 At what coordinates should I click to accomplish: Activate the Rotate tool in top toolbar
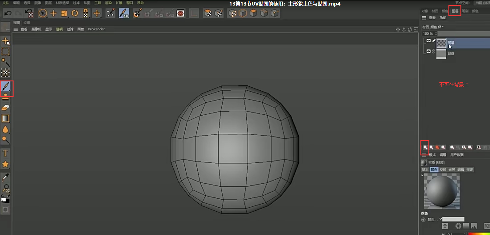coord(75,13)
